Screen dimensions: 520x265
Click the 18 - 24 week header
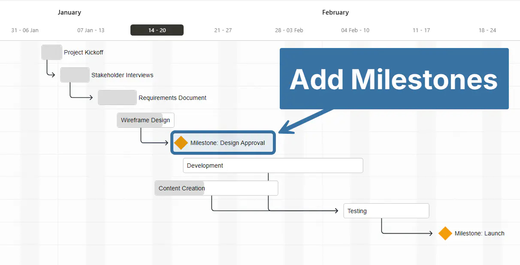click(487, 30)
